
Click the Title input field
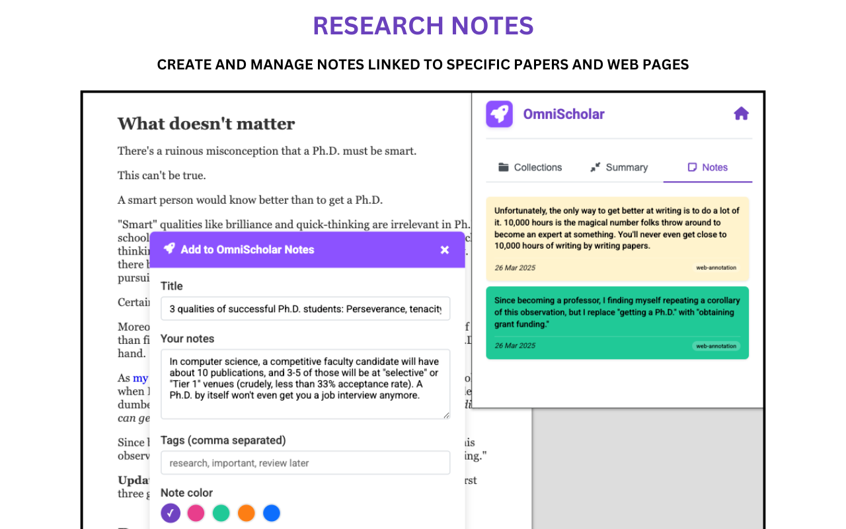click(305, 308)
